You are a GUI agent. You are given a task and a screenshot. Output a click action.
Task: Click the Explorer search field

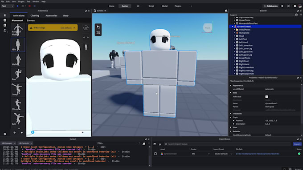(x=262, y=15)
